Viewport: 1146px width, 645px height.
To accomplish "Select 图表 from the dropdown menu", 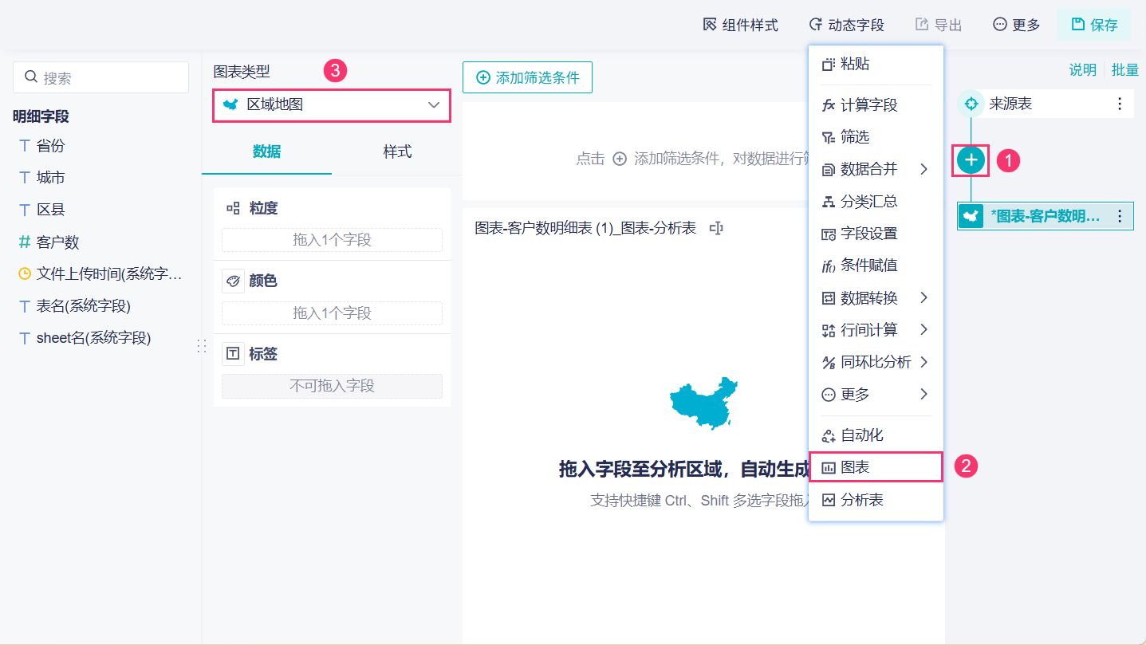I will tap(876, 467).
